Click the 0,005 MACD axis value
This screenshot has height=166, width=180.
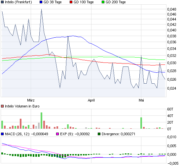click(x=172, y=146)
